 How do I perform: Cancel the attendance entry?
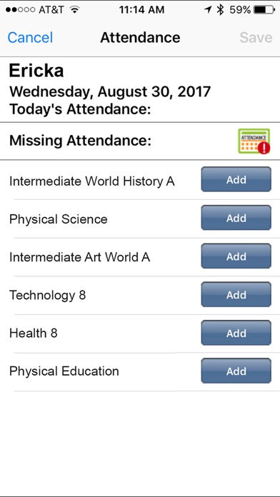pyautogui.click(x=30, y=37)
